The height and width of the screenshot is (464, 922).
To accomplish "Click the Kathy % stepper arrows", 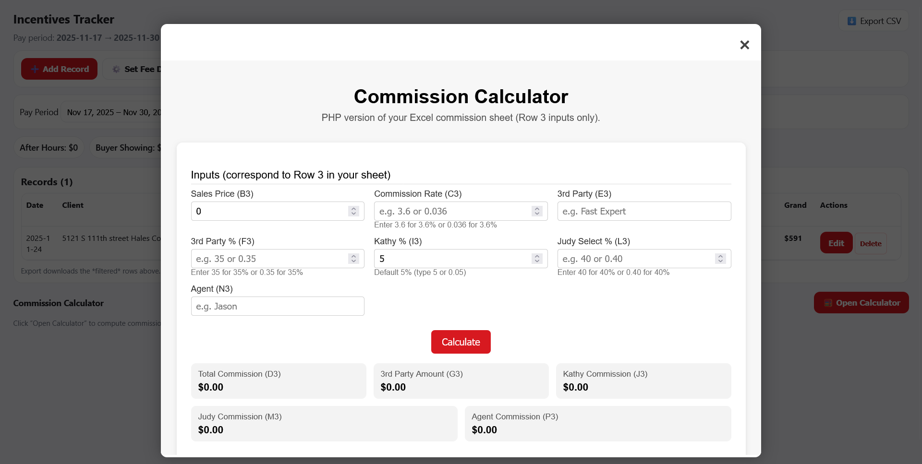I will coord(537,259).
